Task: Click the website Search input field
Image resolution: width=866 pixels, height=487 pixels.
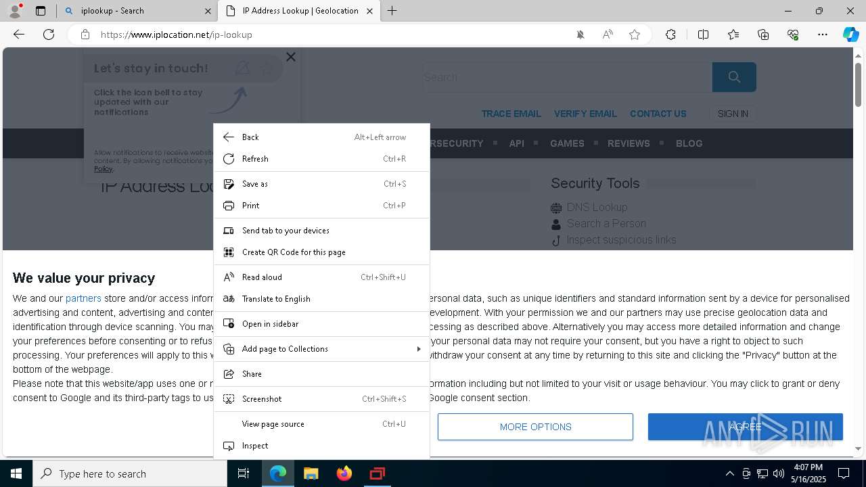Action: click(568, 77)
